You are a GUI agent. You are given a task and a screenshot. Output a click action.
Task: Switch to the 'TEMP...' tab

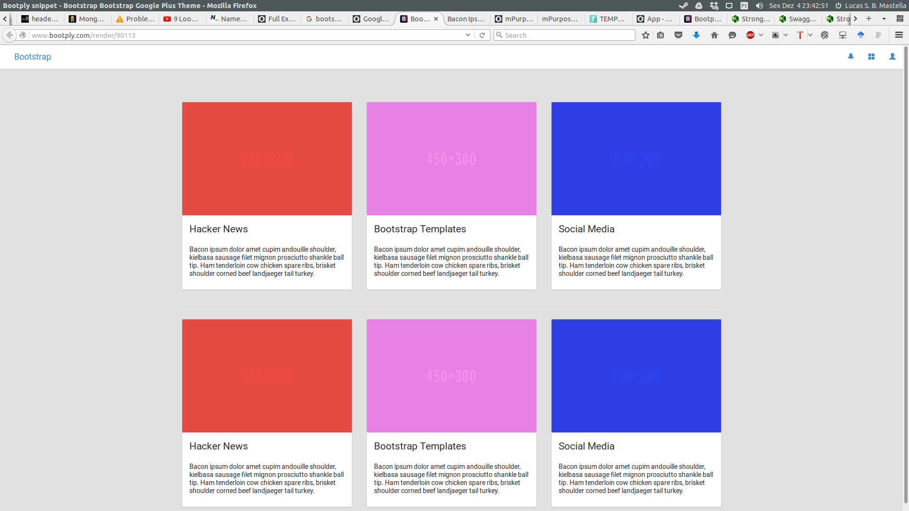(x=608, y=18)
